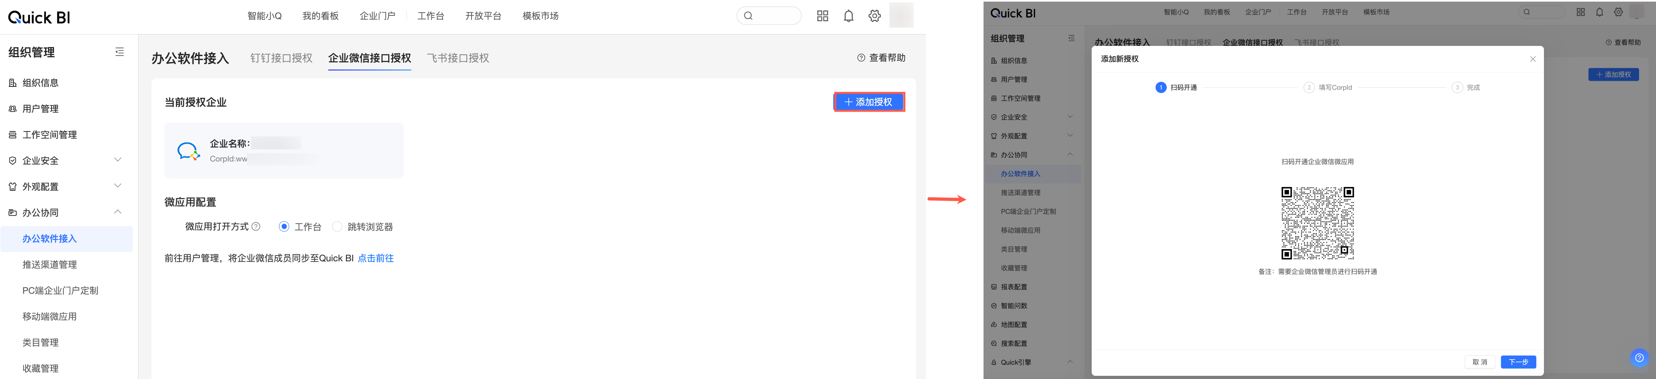Viewport: 1656px width, 379px height.
Task: Click 取消 in the 添加新授权 dialog
Action: [1480, 362]
